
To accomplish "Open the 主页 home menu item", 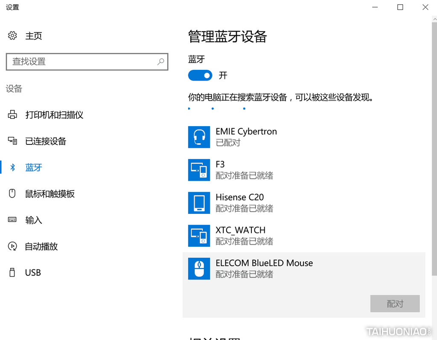I will 34,36.
